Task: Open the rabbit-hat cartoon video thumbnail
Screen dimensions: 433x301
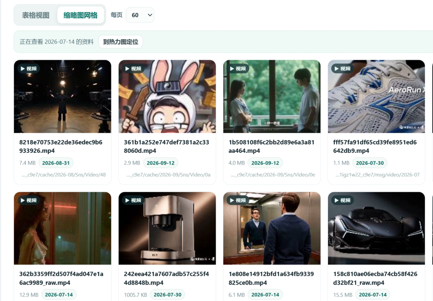Action: click(167, 96)
